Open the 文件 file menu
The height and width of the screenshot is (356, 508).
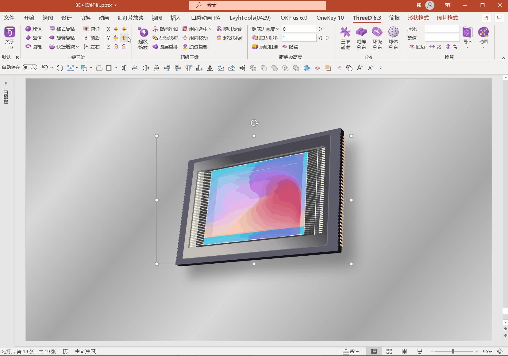pos(9,18)
